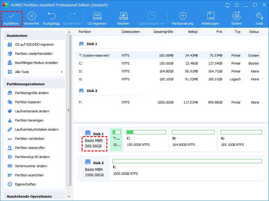Image resolution: width=269 pixels, height=201 pixels.
Task: Open Bootfähiges Medium erstellen wizard
Action: click(36, 63)
